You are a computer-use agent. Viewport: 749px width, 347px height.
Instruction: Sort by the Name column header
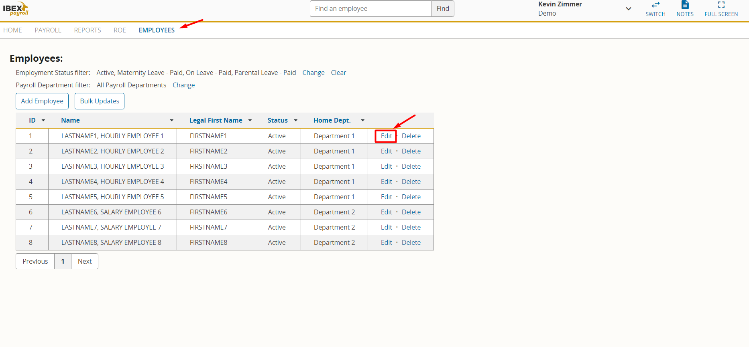(x=70, y=120)
